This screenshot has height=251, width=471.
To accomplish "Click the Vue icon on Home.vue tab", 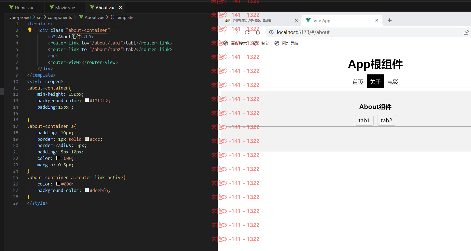I will tap(11, 7).
